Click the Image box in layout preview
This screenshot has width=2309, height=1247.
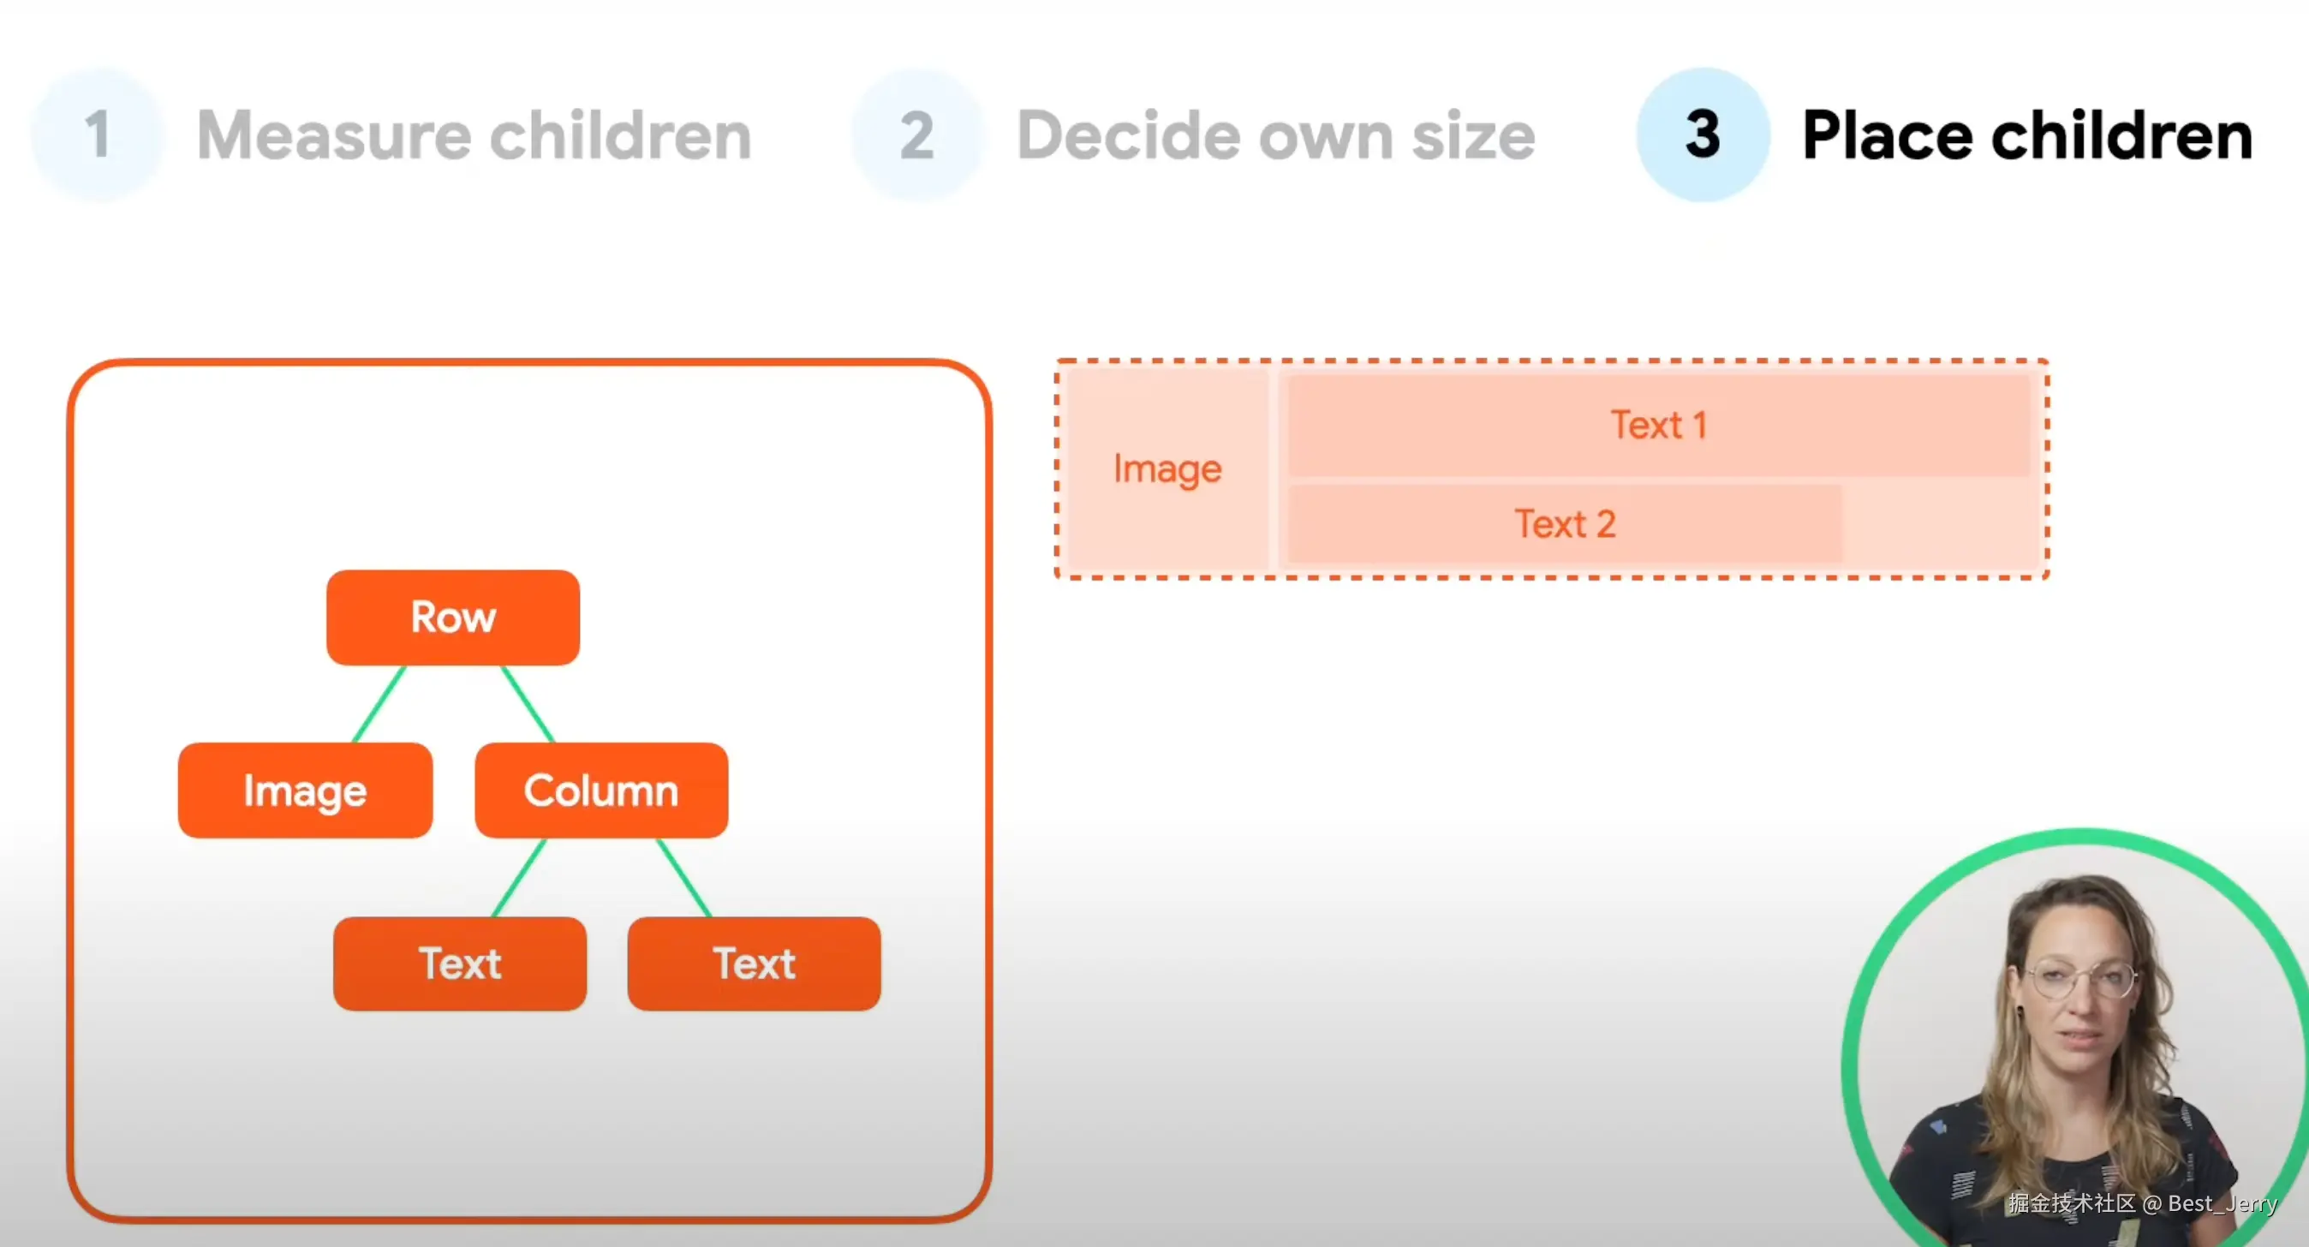pyautogui.click(x=1167, y=468)
